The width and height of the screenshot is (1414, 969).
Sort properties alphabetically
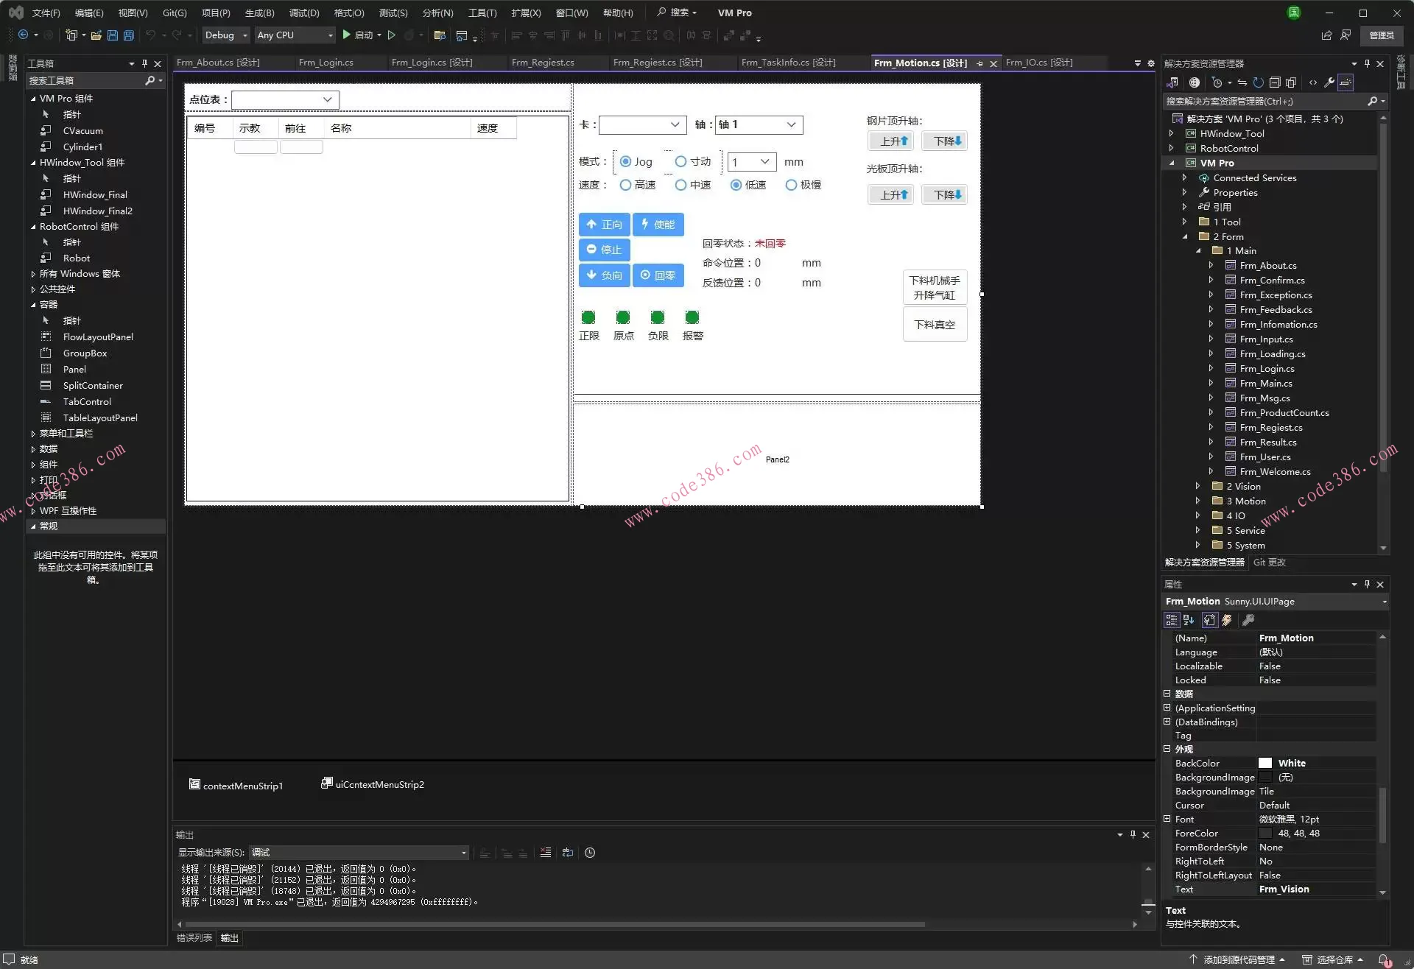[1189, 620]
